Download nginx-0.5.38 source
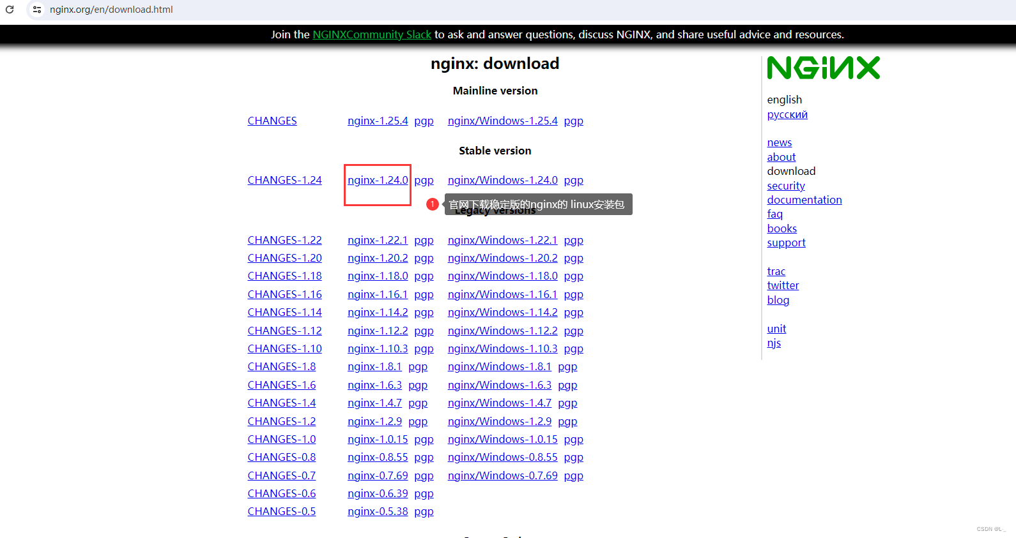Image resolution: width=1016 pixels, height=538 pixels. (x=378, y=511)
